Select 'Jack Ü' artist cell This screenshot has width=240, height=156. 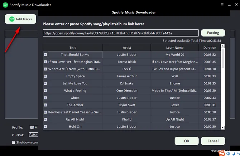pyautogui.click(x=127, y=69)
